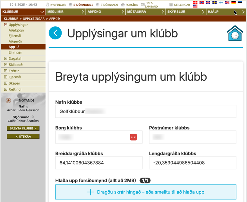
Task: Click the upload drop zone for forsíðumynd
Action: click(146, 192)
